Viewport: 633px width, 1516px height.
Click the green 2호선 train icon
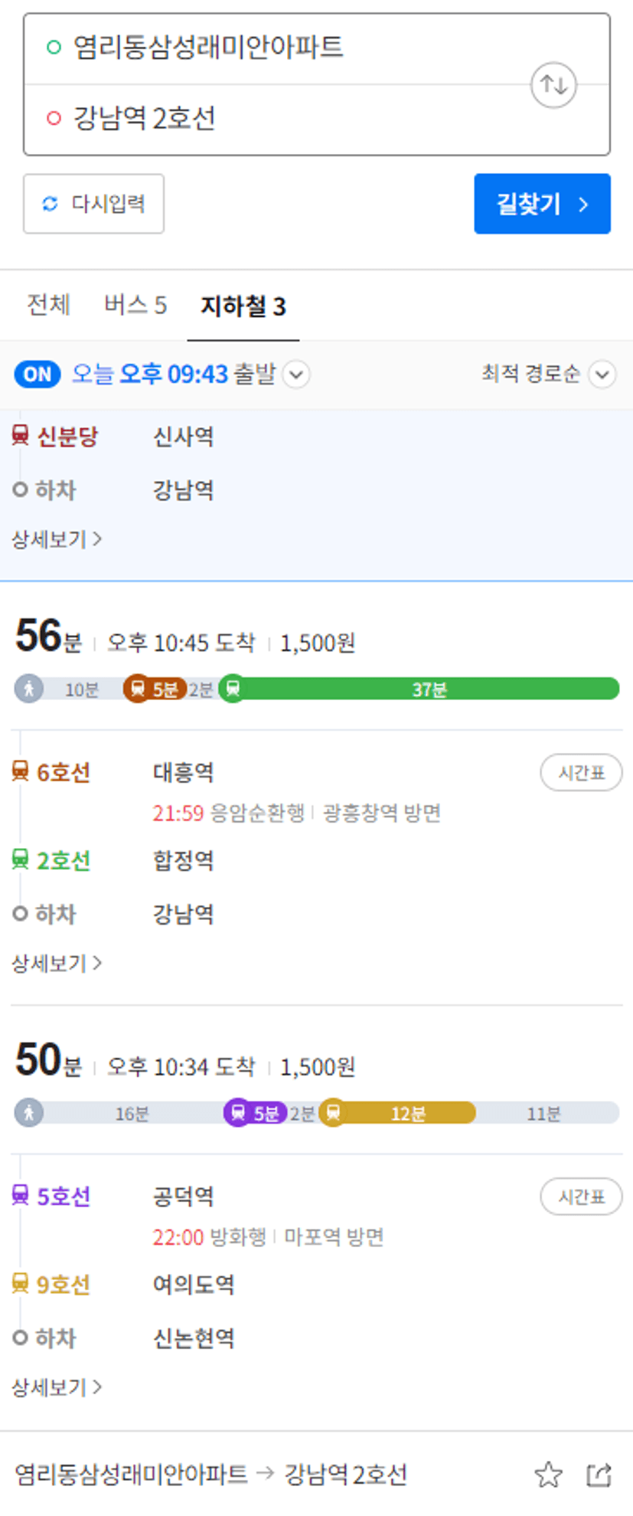[20, 859]
